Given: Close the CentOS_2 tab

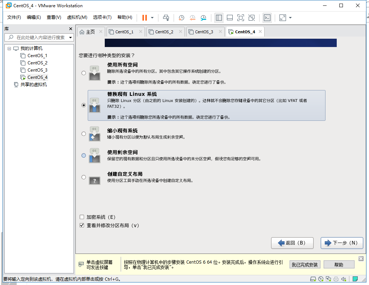Looking at the screenshot, I should coord(180,31).
